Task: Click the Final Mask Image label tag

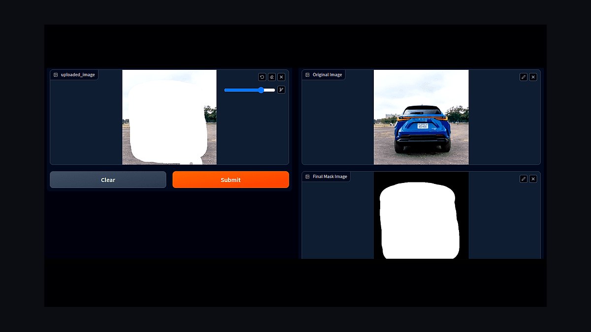Action: (326, 177)
